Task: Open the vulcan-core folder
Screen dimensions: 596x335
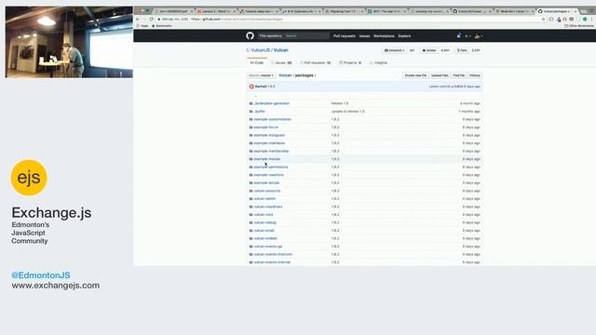Action: coord(264,215)
